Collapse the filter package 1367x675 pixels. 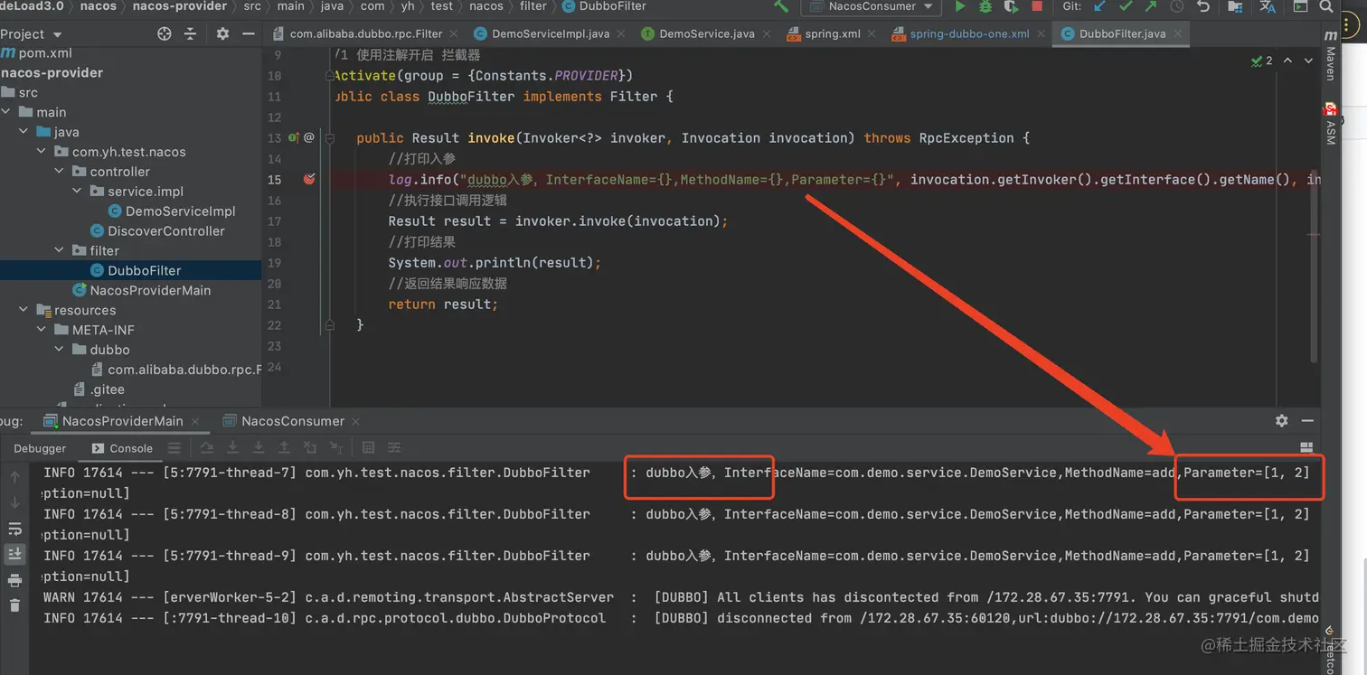pyautogui.click(x=60, y=250)
